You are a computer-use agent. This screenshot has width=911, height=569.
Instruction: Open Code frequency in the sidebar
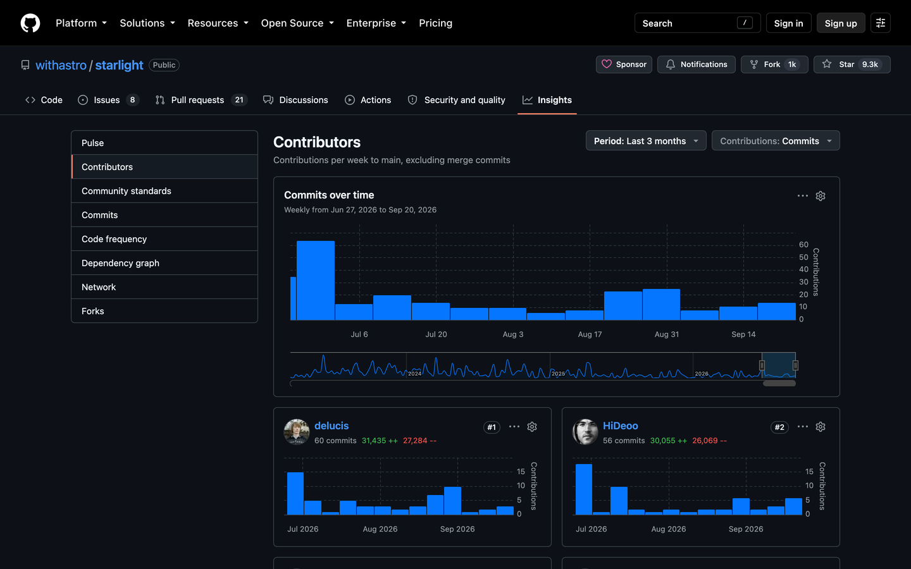pos(164,239)
